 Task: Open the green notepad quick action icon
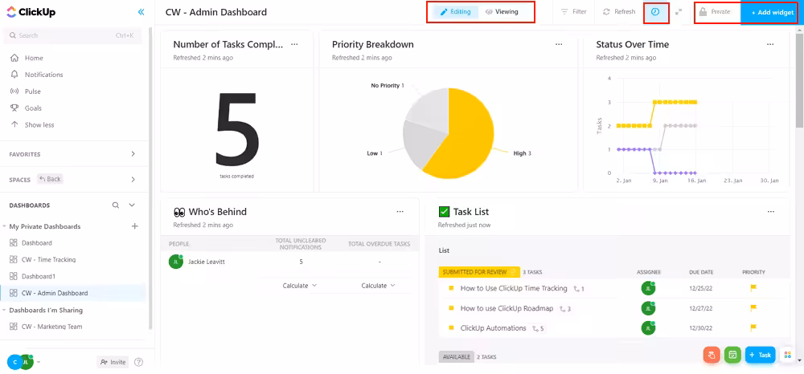tap(732, 355)
